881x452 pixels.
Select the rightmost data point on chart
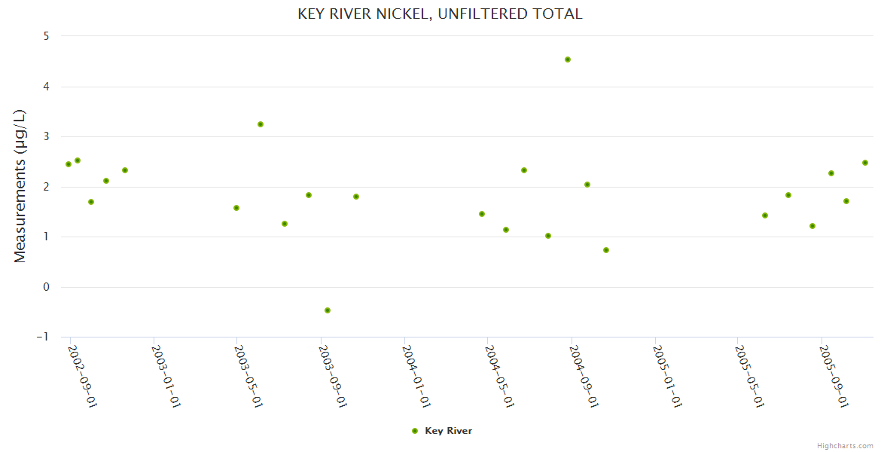[865, 163]
